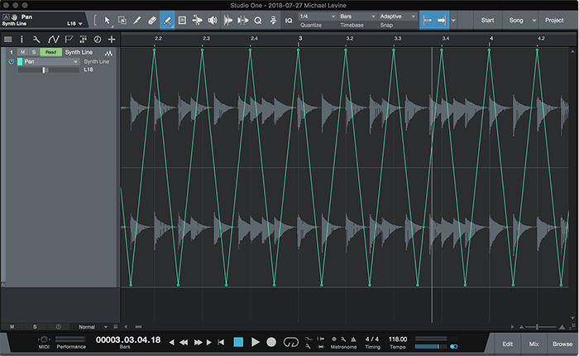Select the Arrow tool

(107, 21)
